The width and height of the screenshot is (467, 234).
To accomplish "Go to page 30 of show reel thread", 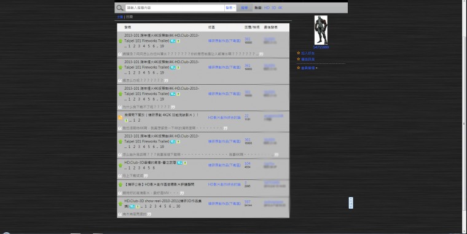I will (178, 206).
